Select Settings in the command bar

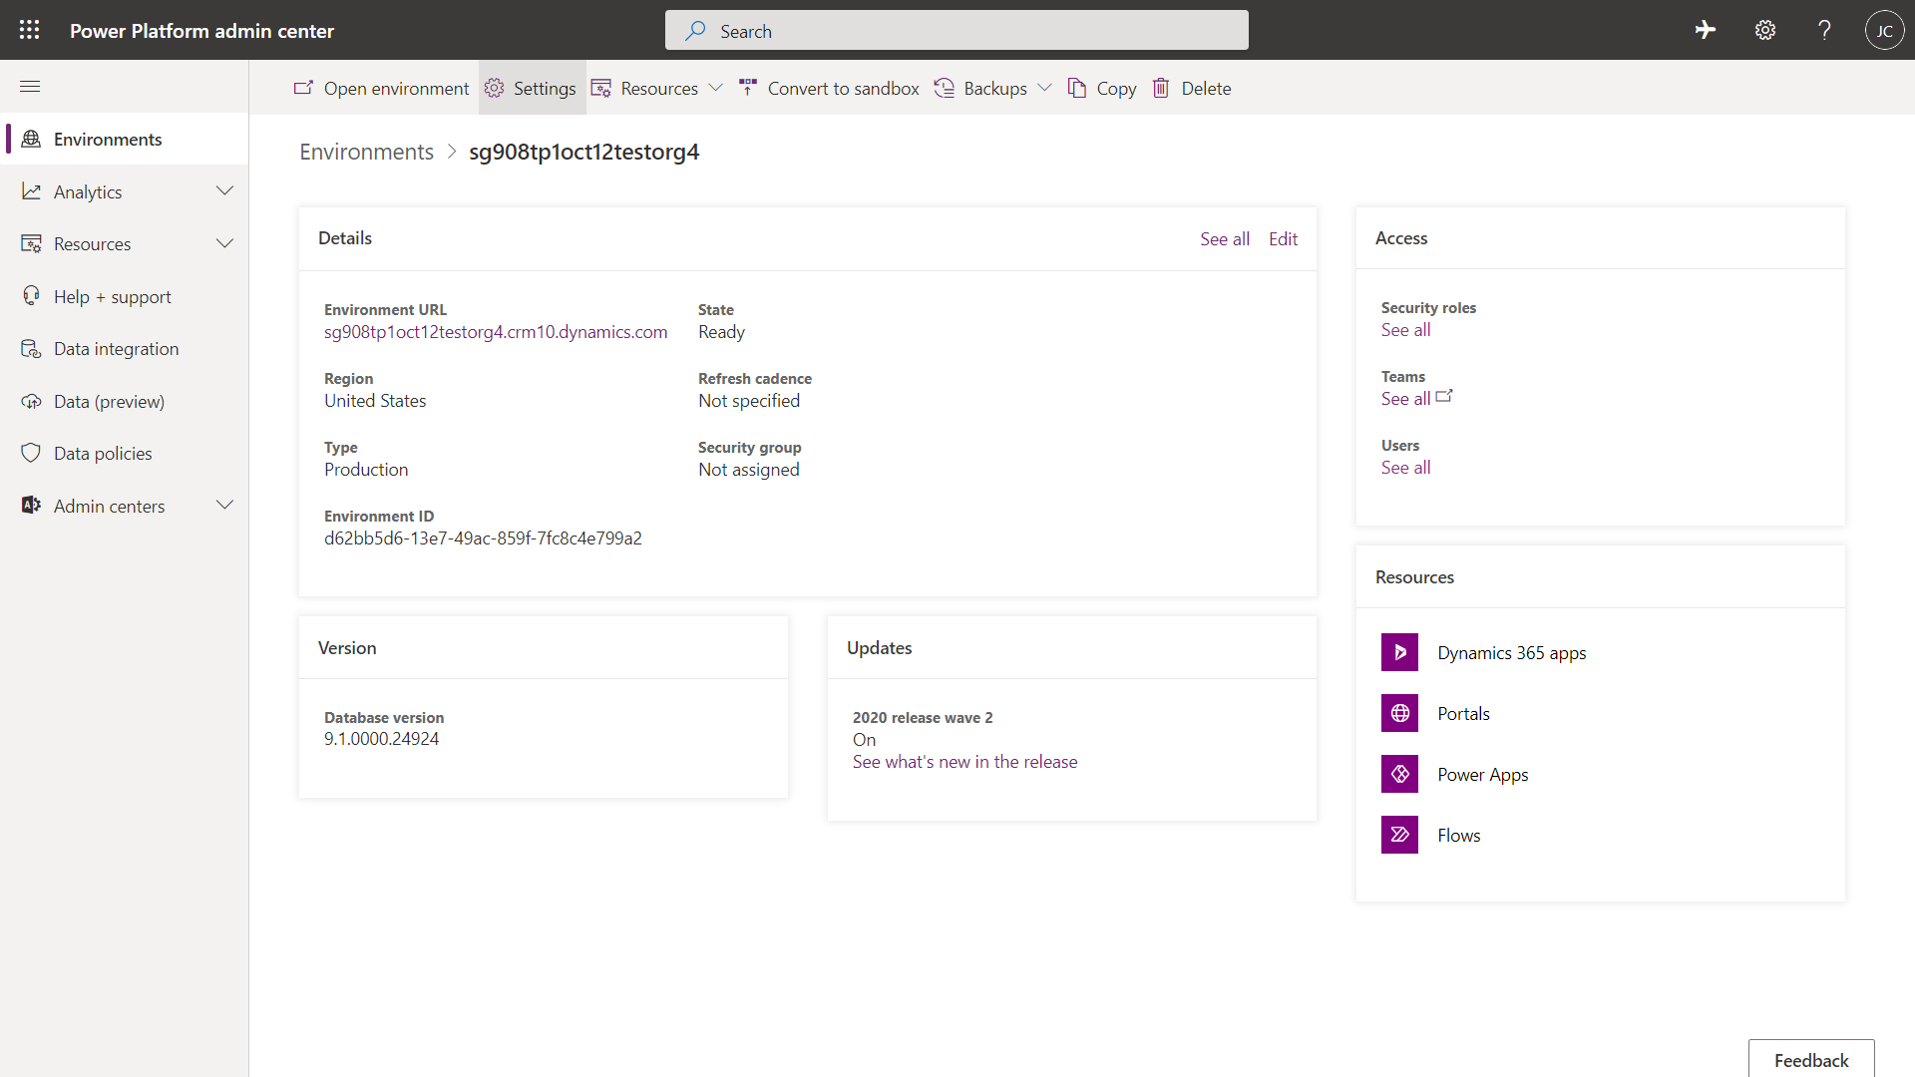[x=533, y=88]
